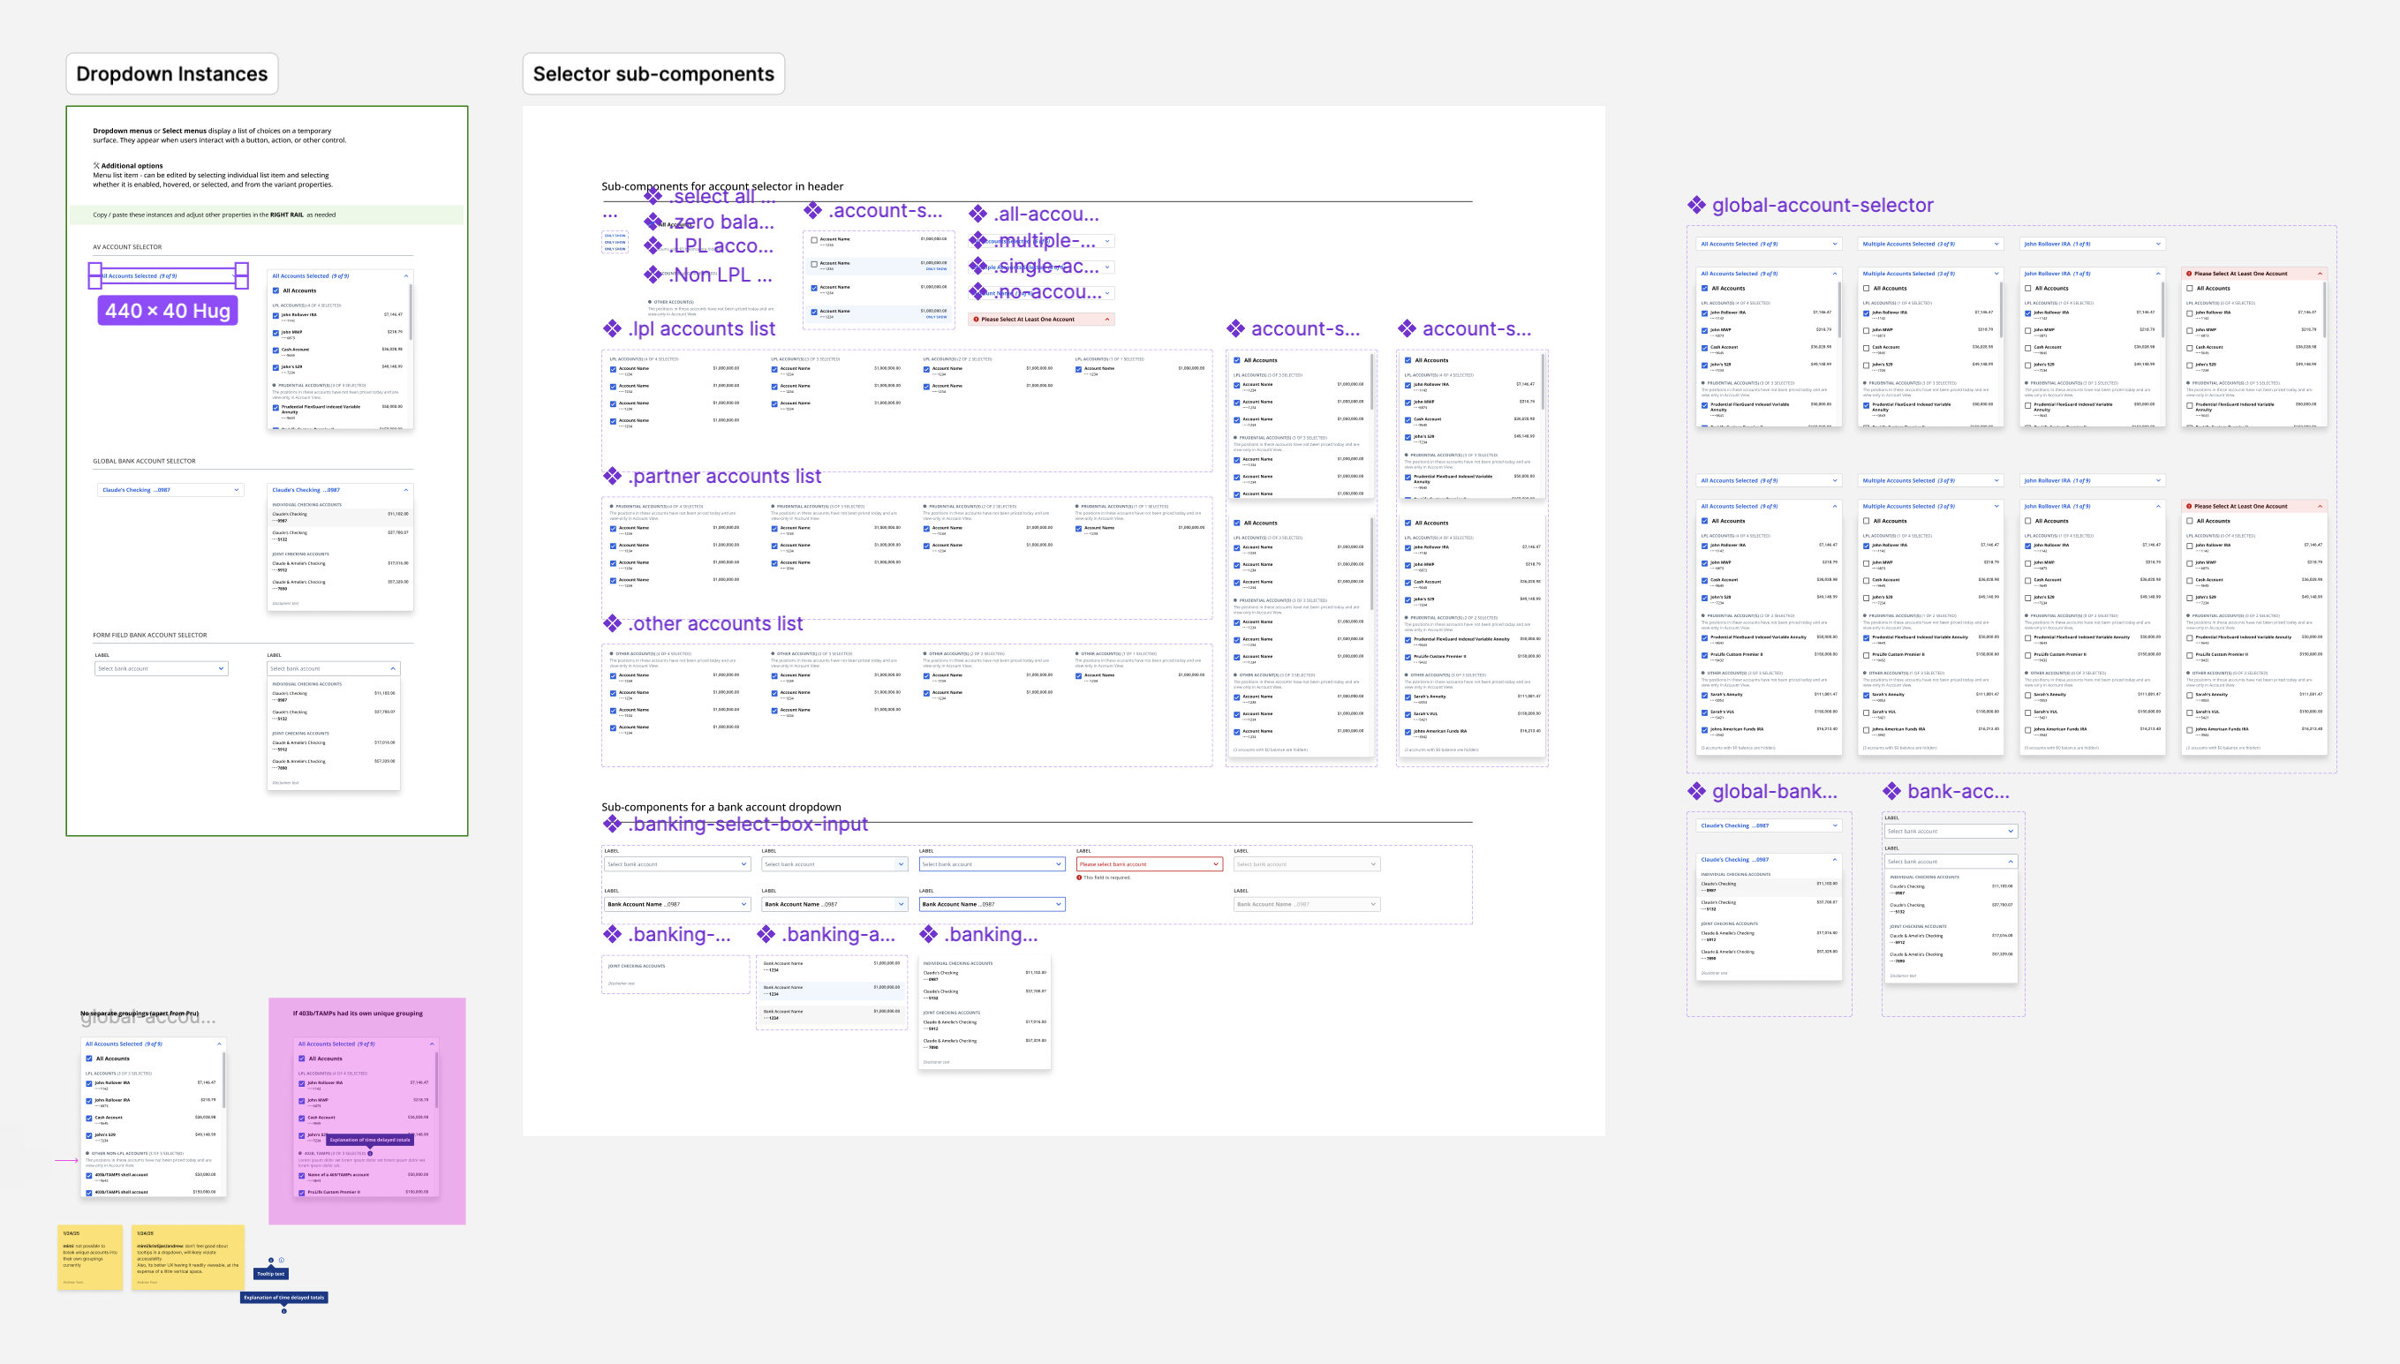This screenshot has height=1364, width=2400.
Task: Click the .other accounts list component icon
Action: coord(612,624)
